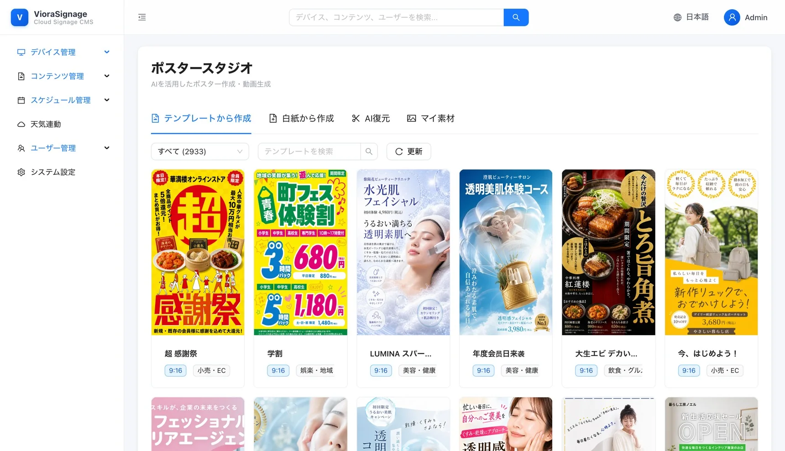Viewport: 785px width, 451px height.
Task: Open the Admin user avatar
Action: click(732, 17)
